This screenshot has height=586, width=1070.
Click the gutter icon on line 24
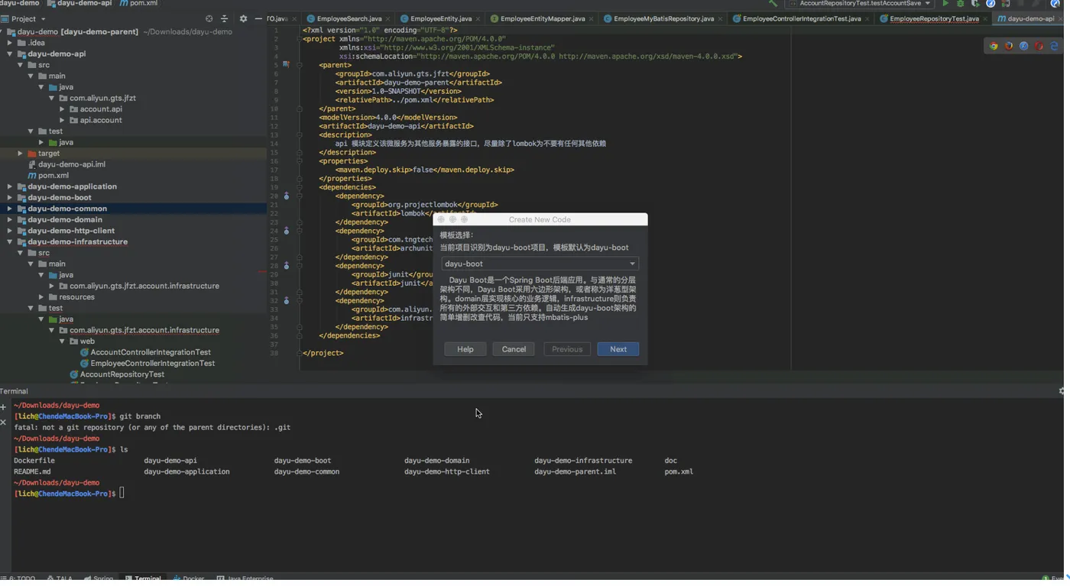point(288,232)
